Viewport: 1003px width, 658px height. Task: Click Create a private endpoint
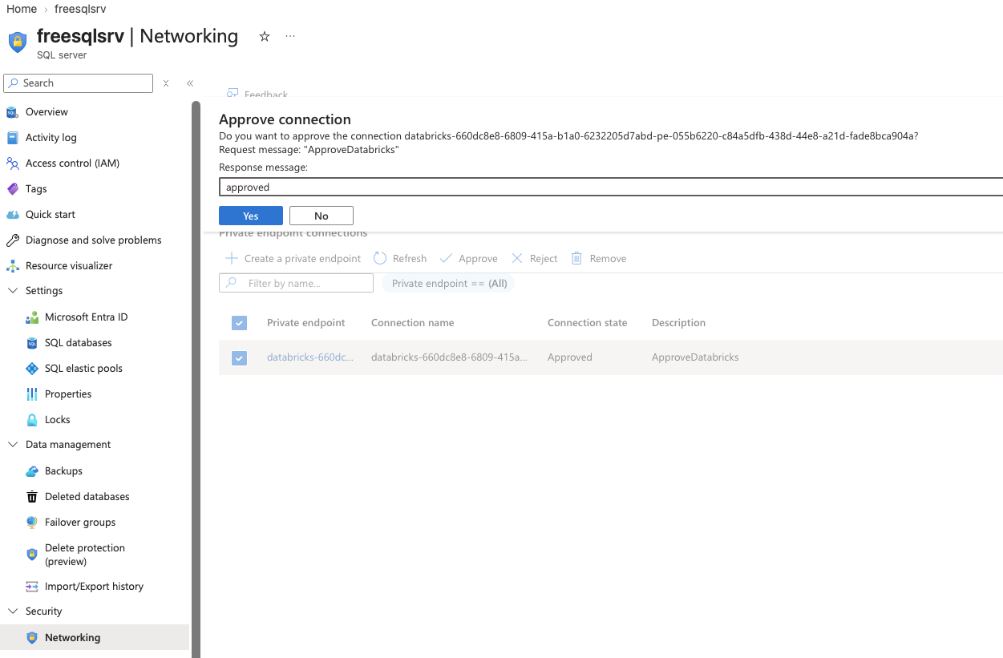(293, 259)
